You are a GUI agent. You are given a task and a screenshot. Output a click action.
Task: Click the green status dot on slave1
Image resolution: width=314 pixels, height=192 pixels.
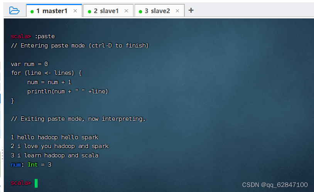(x=89, y=12)
